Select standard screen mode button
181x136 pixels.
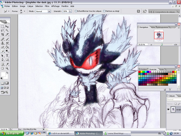2,88
